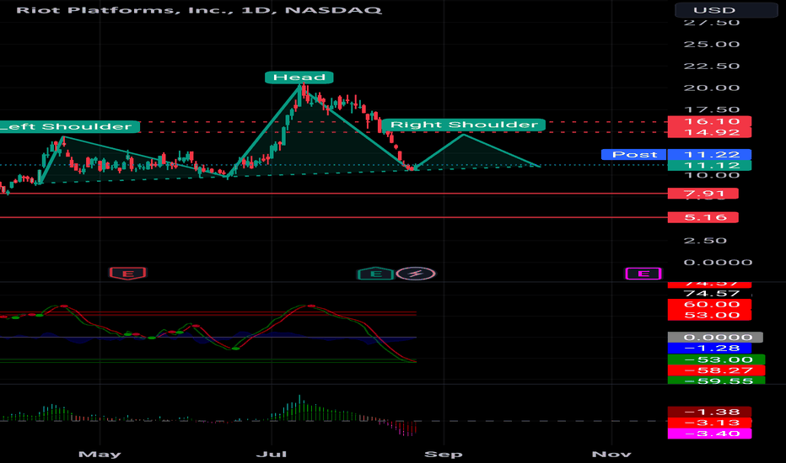Click the red -3.13 histogram value
Screen dimensions: 786x463
click(x=709, y=423)
